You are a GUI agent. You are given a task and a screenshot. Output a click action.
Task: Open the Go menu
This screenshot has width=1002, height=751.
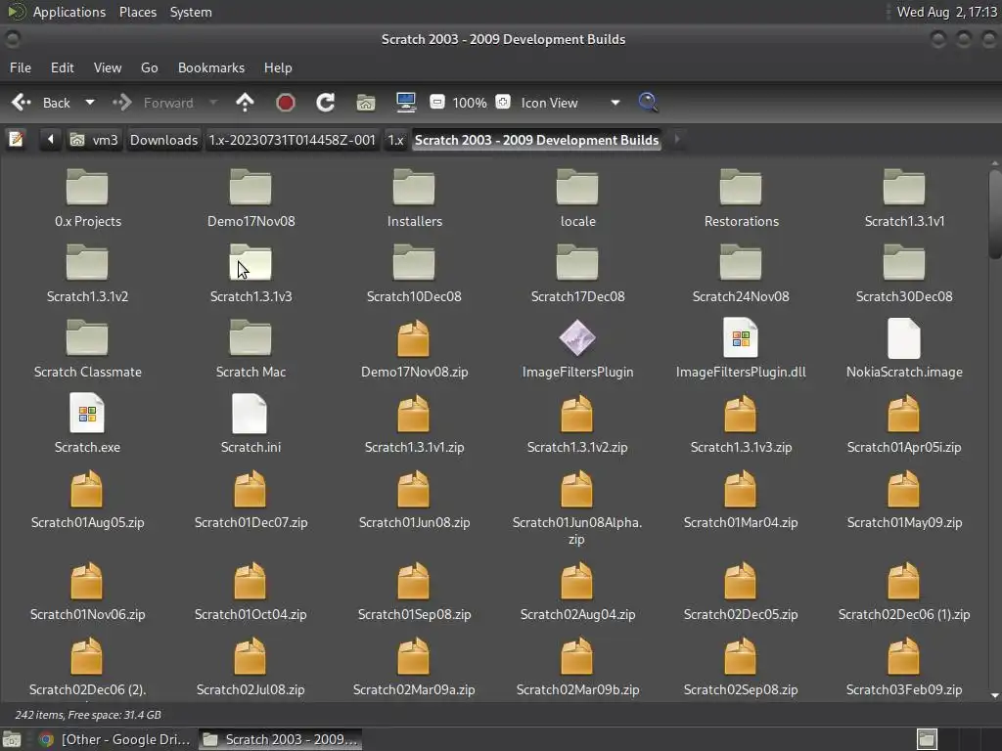point(149,67)
